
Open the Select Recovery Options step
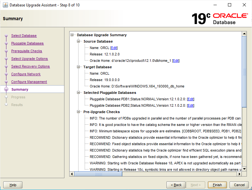coord(30,67)
